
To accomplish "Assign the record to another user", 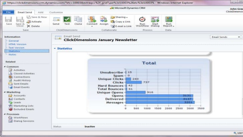I will [x=104, y=21].
